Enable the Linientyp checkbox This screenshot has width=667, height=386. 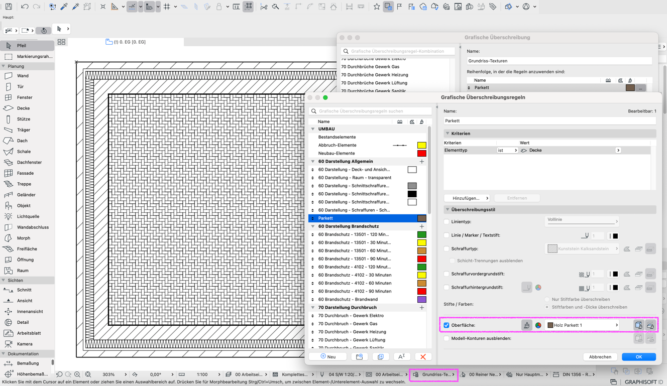point(447,221)
